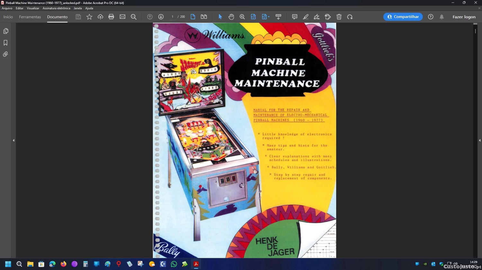
Task: Switch to the Ferramentas tab
Action: pos(30,17)
